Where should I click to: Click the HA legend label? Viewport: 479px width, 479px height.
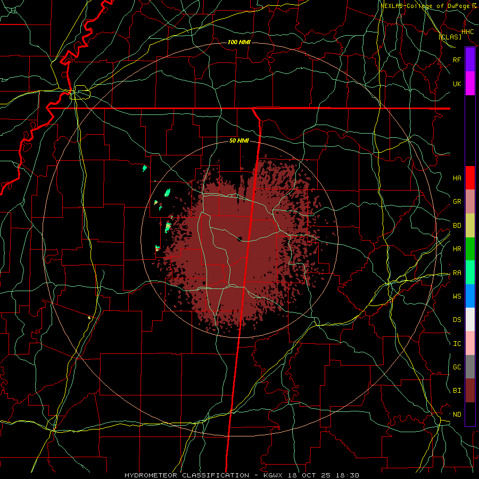coord(457,178)
